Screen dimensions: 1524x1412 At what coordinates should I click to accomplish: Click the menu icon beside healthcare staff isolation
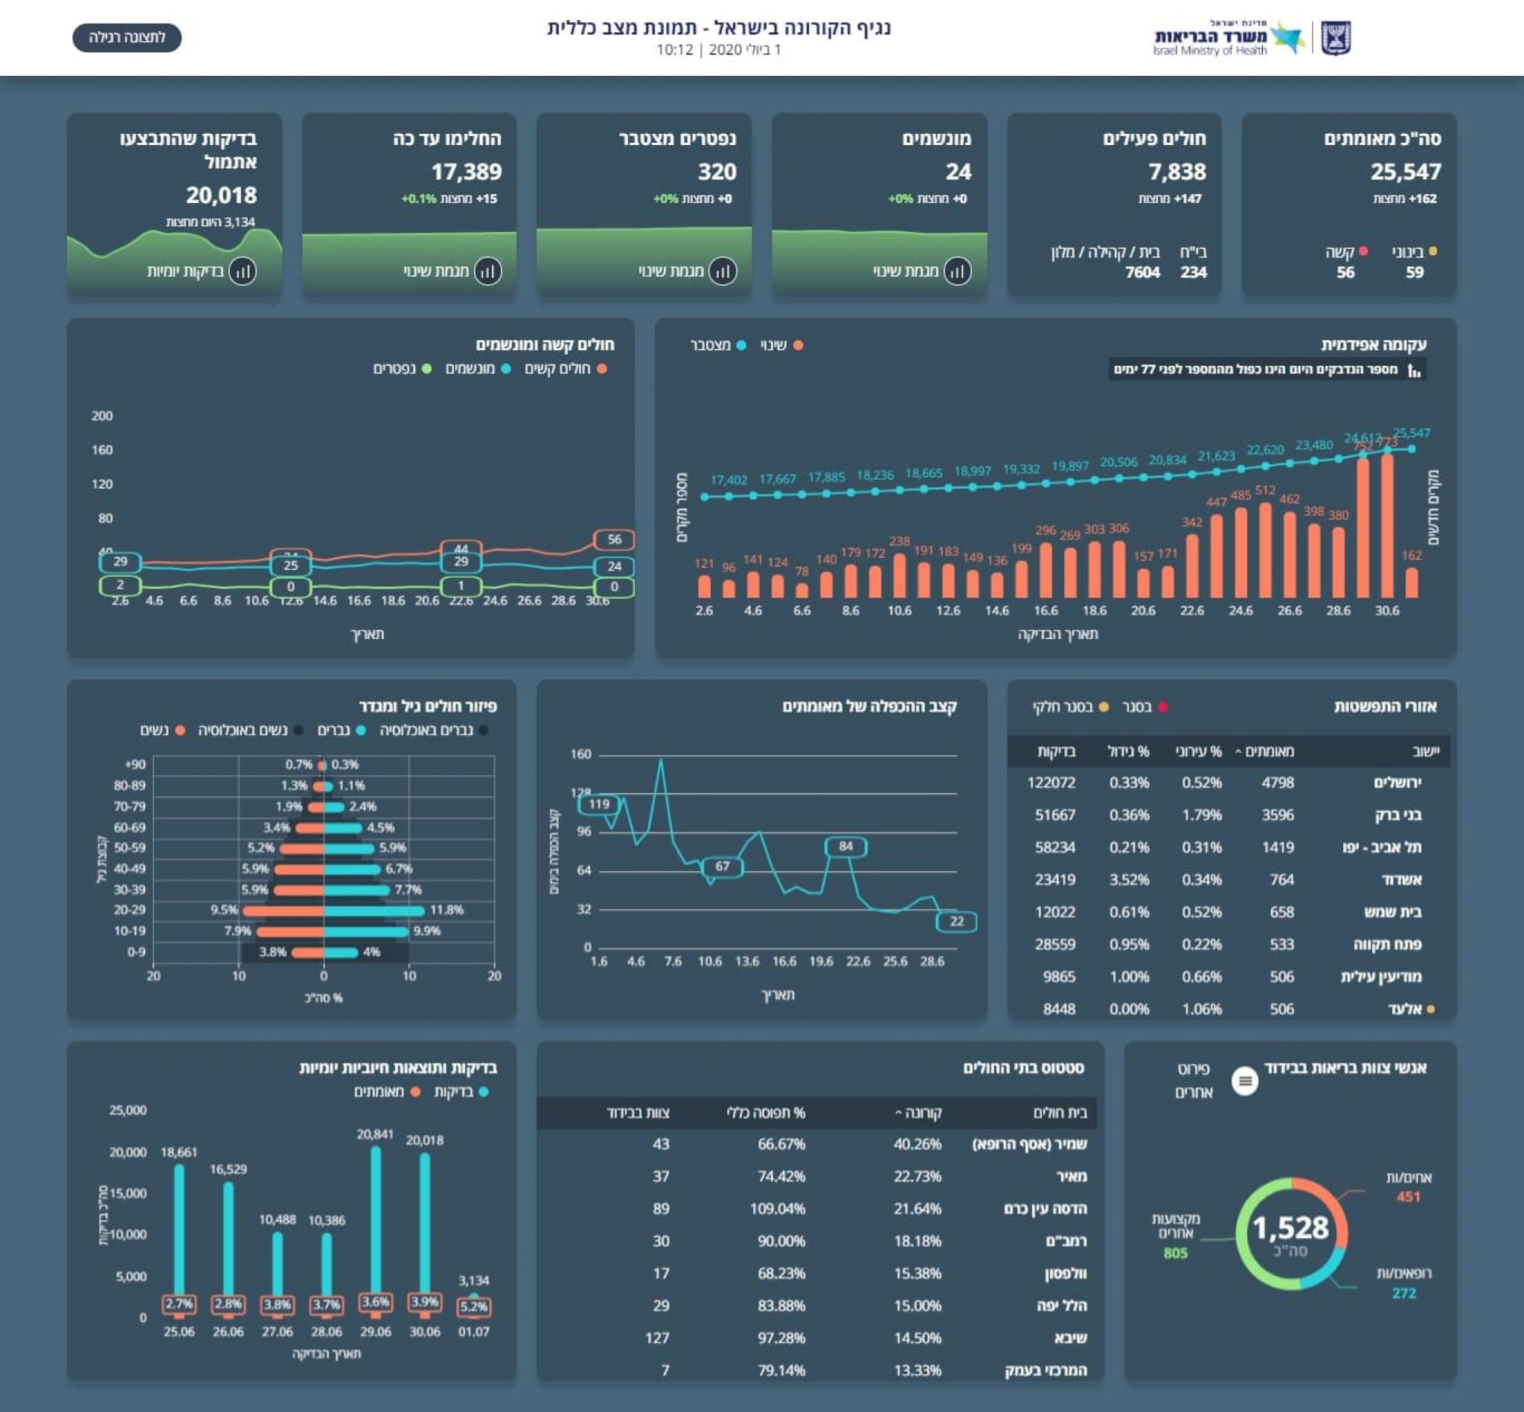(1244, 1080)
